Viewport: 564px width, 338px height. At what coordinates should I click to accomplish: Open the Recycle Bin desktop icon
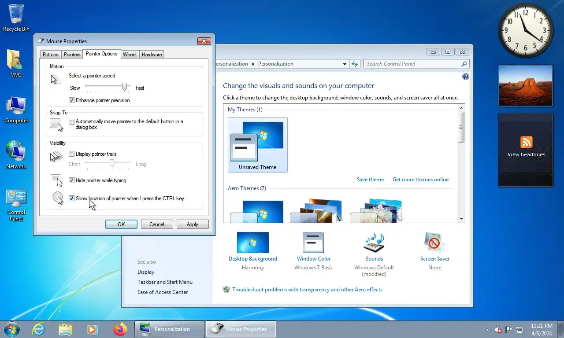pyautogui.click(x=16, y=18)
